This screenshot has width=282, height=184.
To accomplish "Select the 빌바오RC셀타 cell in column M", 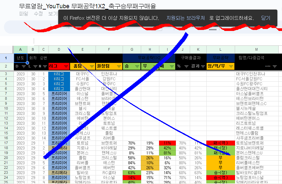I will 257,172.
